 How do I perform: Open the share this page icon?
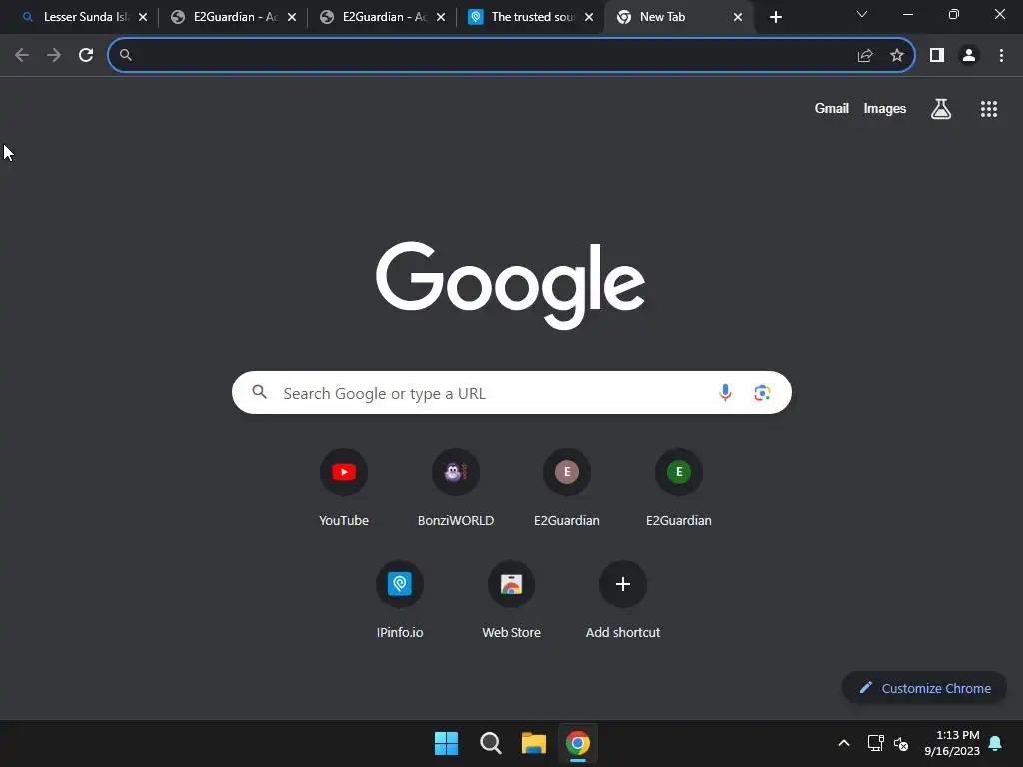pyautogui.click(x=865, y=55)
